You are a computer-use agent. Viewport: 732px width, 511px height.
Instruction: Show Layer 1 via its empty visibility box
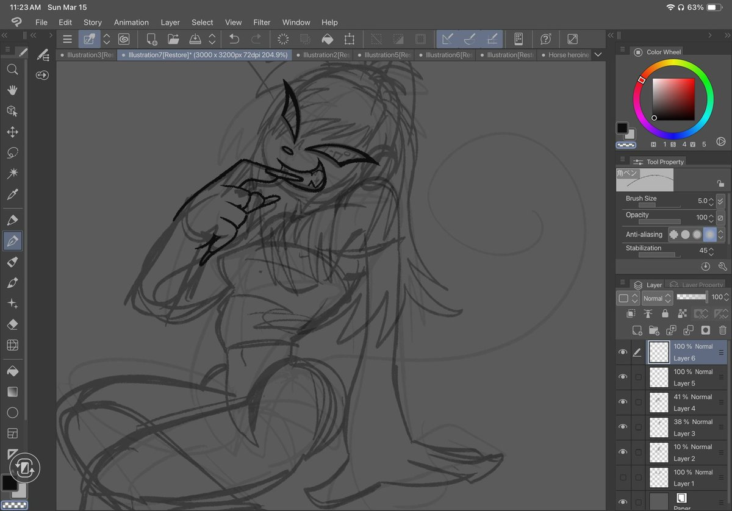tap(623, 477)
